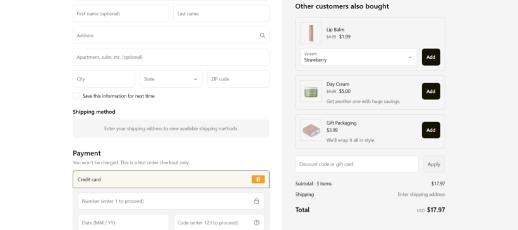The width and height of the screenshot is (518, 230).
Task: Click the help icon in security code field
Action: pyautogui.click(x=256, y=222)
